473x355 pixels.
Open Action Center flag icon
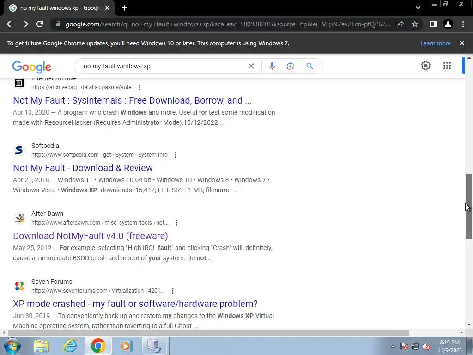tap(404, 346)
